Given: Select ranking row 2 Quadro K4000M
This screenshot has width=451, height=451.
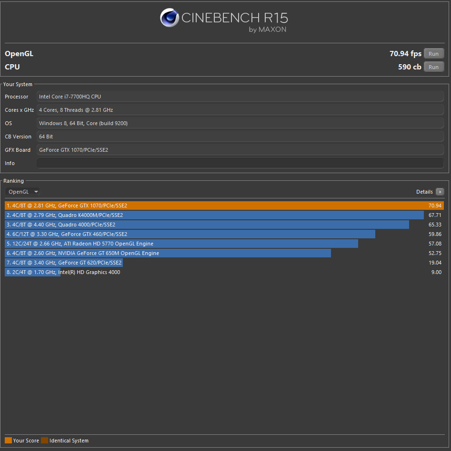Looking at the screenshot, I should [224, 215].
